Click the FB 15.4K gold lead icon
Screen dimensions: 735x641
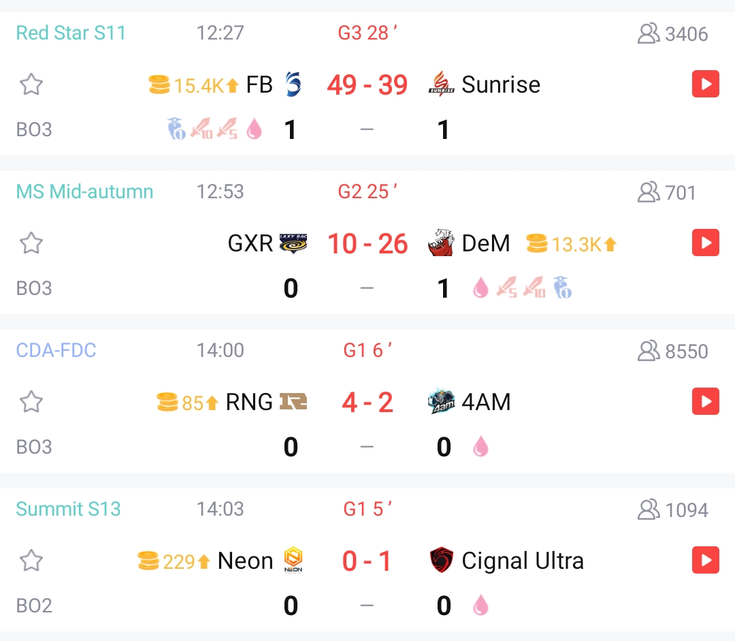pos(159,85)
